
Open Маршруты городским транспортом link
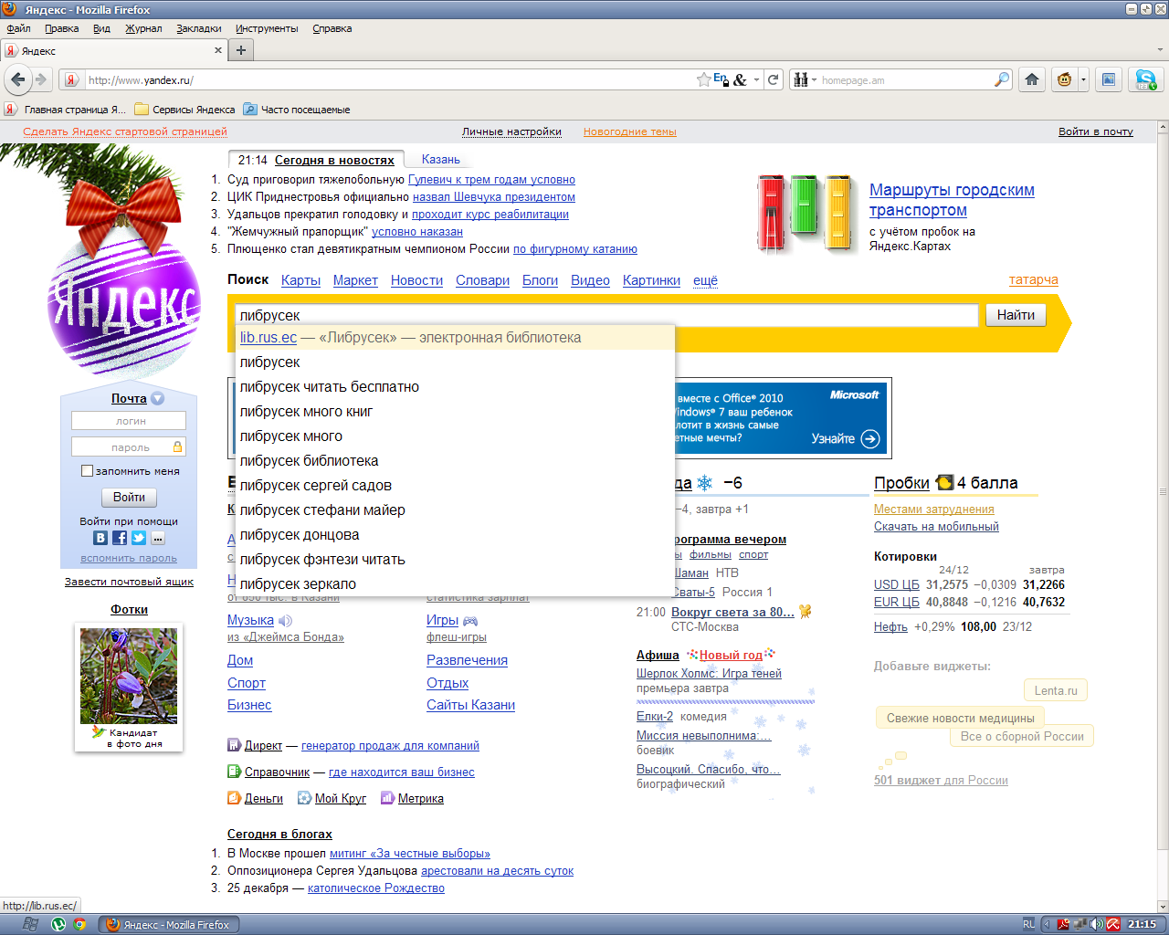(x=952, y=200)
